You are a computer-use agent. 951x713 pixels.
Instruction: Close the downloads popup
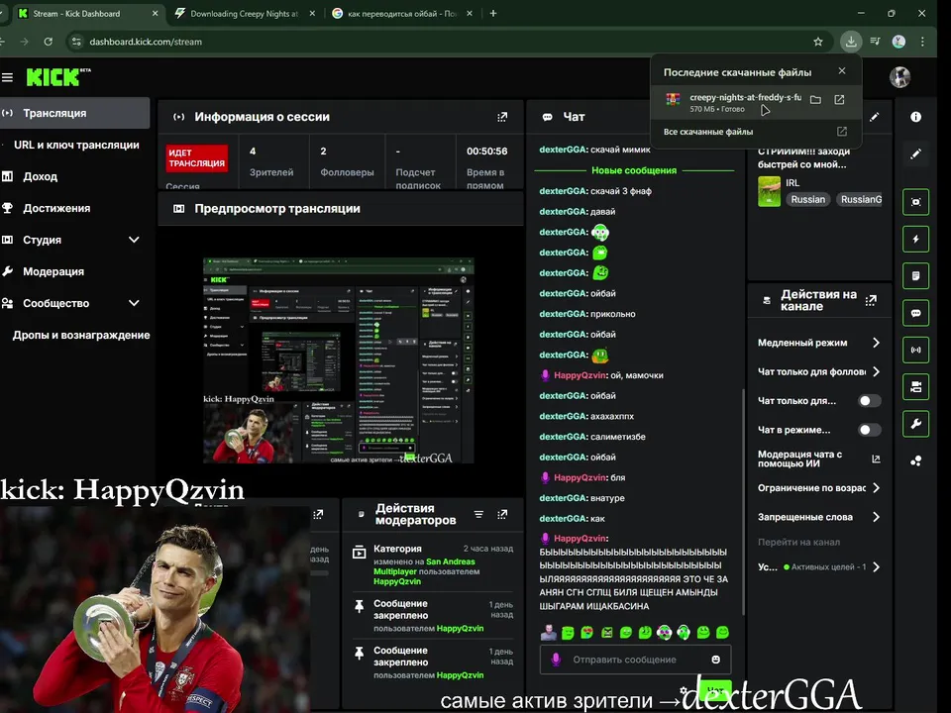click(x=842, y=71)
